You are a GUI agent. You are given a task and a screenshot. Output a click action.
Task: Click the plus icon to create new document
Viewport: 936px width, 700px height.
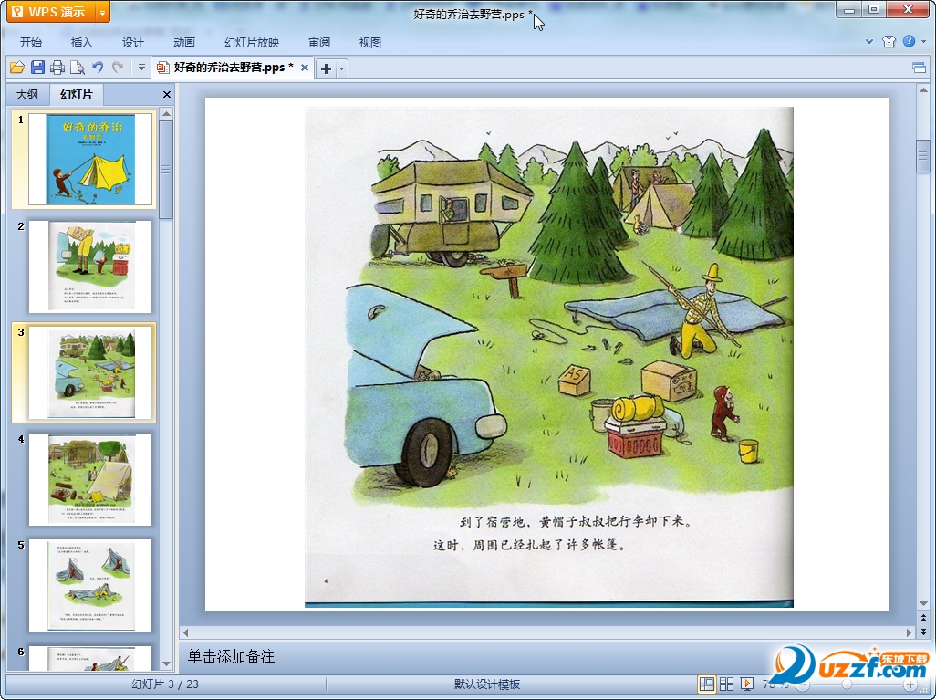pyautogui.click(x=326, y=68)
